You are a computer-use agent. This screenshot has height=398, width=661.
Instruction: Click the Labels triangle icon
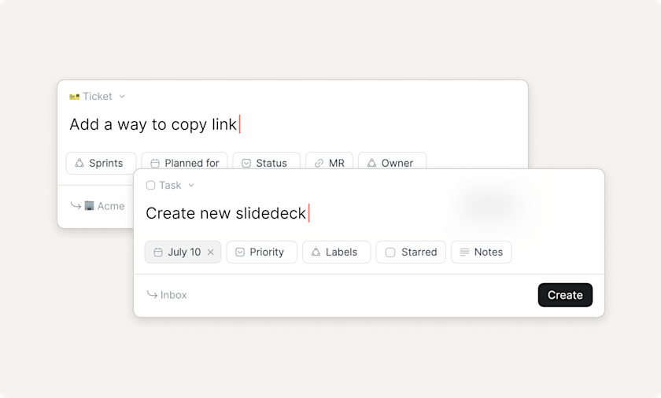click(316, 252)
